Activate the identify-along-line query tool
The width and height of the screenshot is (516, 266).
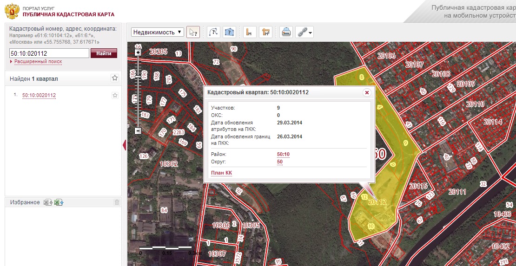point(213,32)
